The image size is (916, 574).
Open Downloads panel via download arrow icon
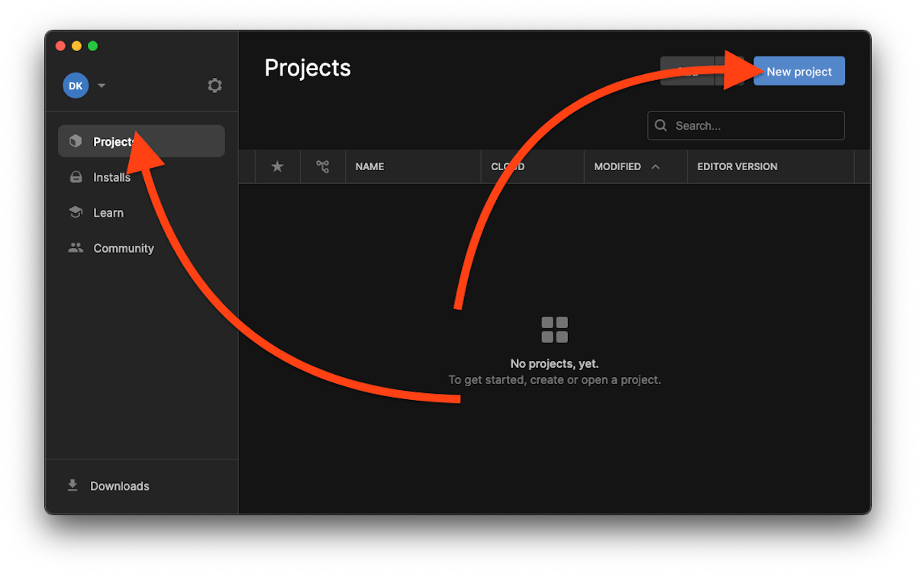pyautogui.click(x=73, y=485)
